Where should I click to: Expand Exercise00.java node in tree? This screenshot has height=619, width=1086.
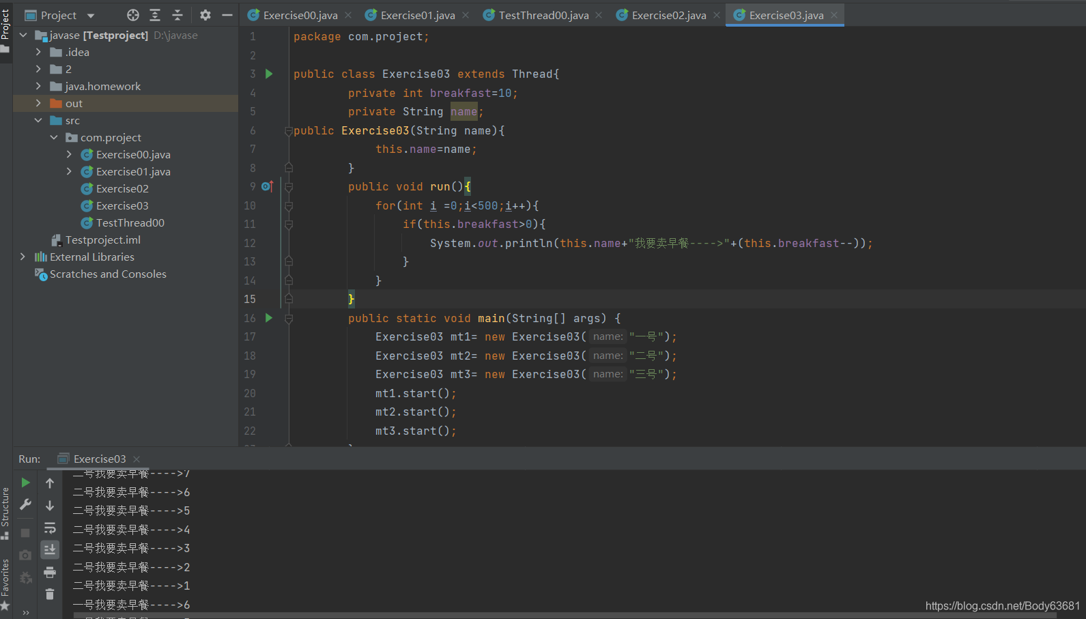69,154
